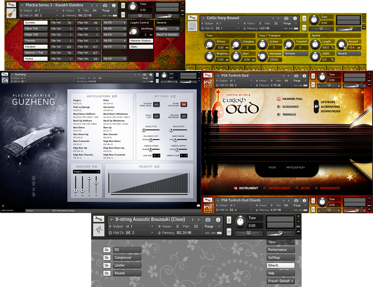Click the camera icon on 8-string Acoustic Bouzouki
Viewport: 373px width, 287px height.
[x=208, y=220]
